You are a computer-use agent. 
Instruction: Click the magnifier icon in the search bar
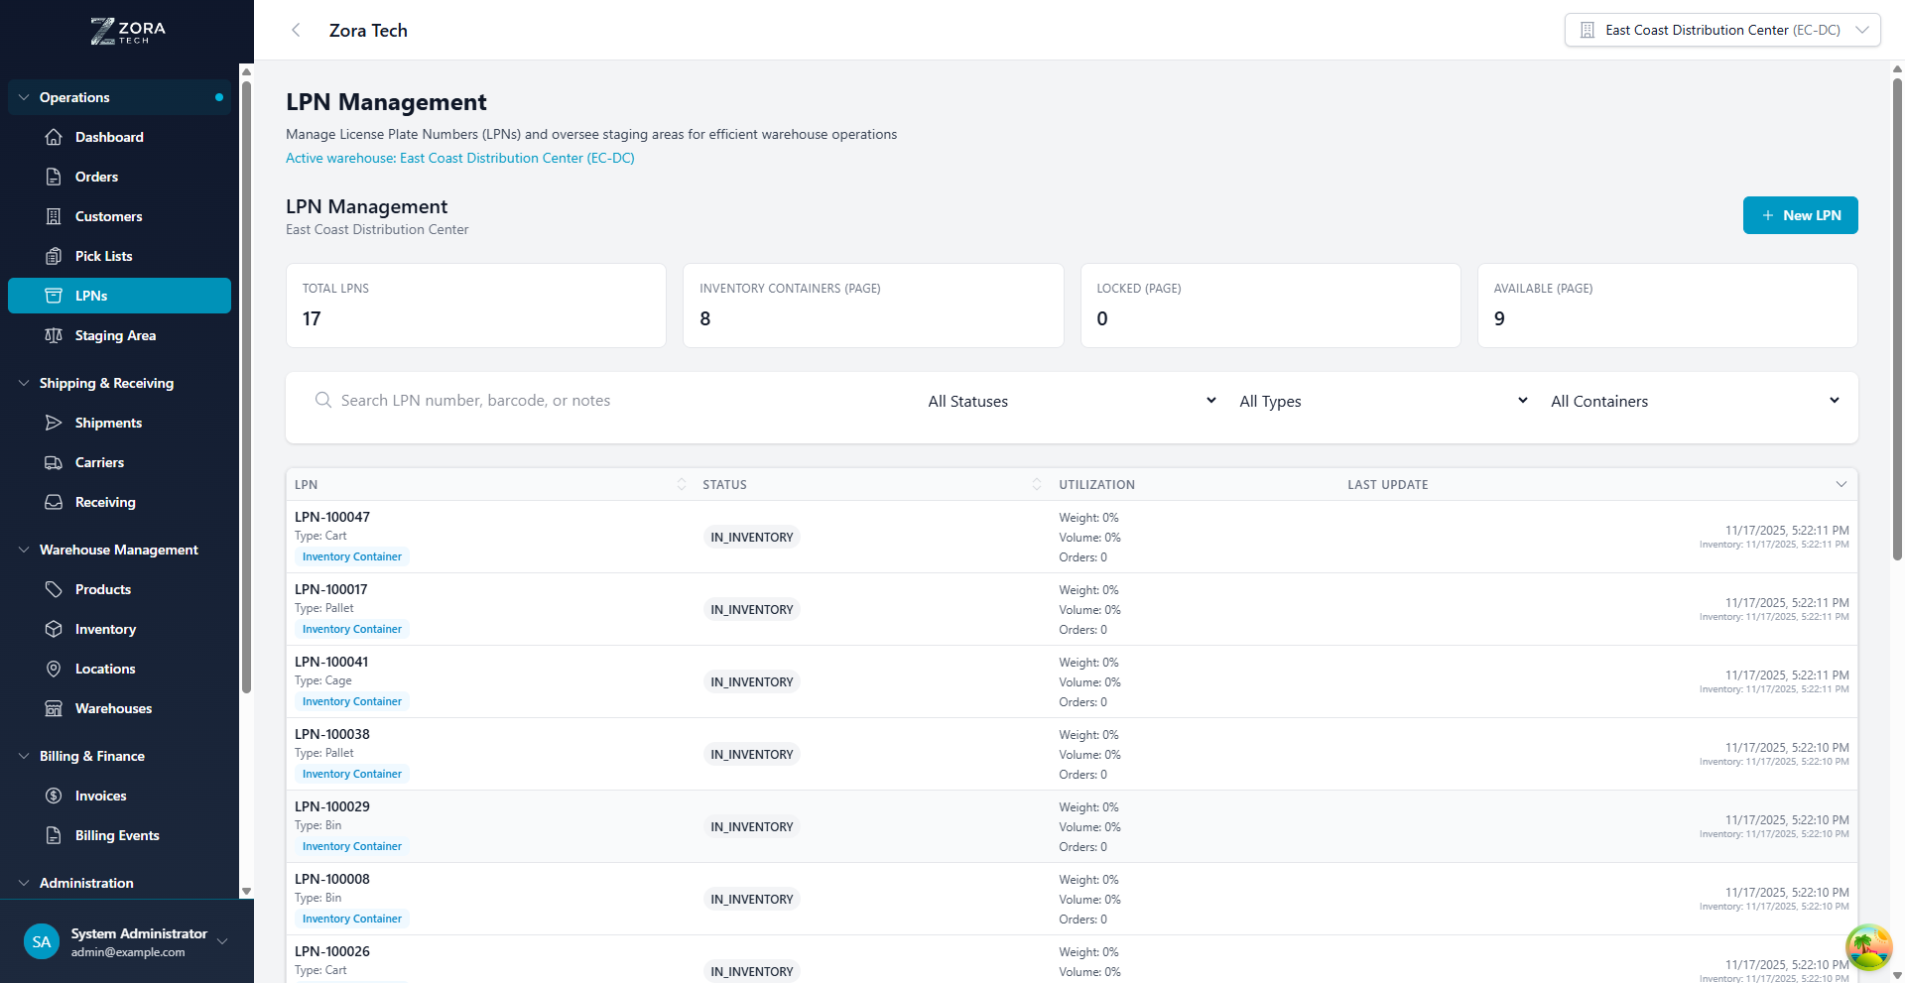322,400
